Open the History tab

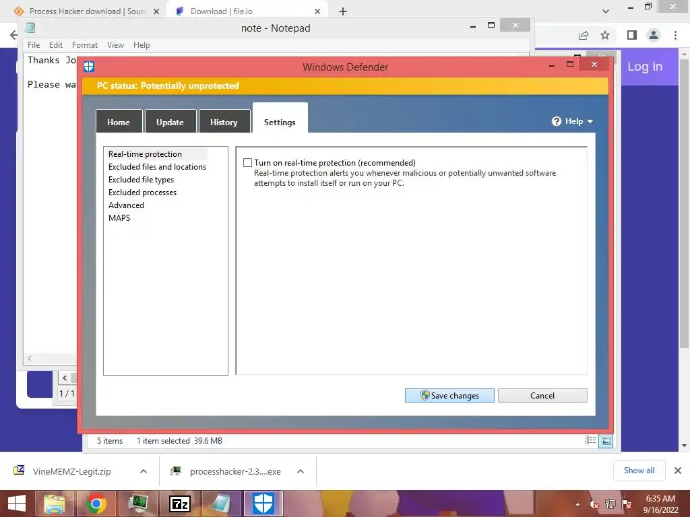224,122
